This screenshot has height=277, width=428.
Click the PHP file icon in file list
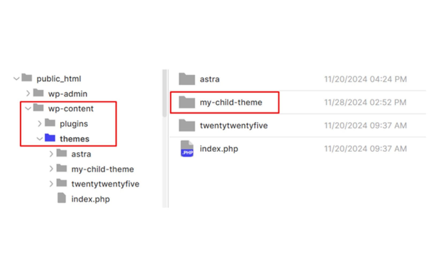pyautogui.click(x=187, y=149)
